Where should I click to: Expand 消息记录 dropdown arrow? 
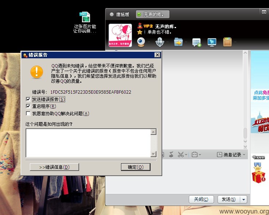click(x=244, y=155)
